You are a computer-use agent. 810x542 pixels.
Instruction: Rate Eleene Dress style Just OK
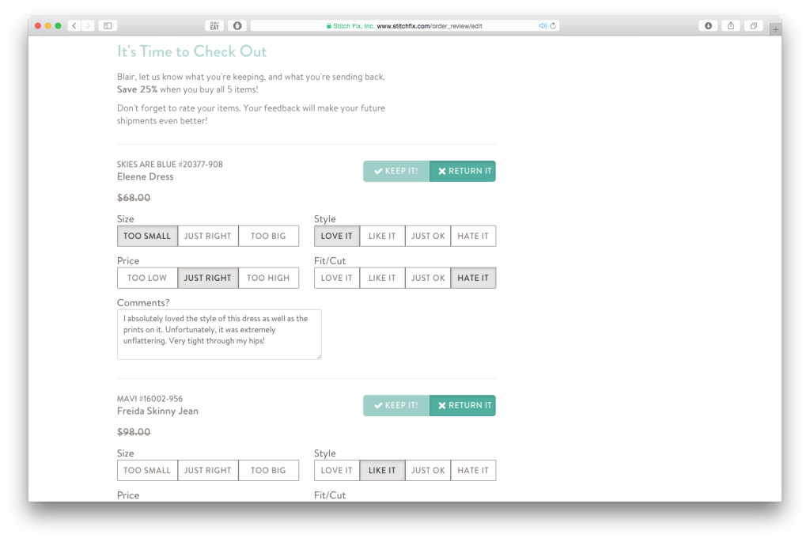coord(428,236)
